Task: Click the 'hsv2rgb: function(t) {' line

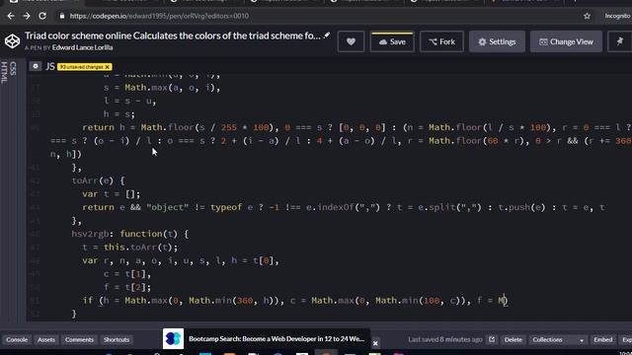Action: (130, 234)
